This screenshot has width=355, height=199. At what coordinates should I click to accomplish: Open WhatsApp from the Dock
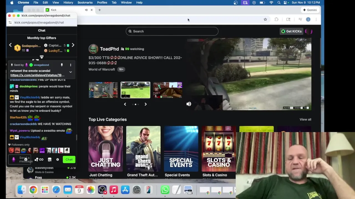click(x=165, y=190)
